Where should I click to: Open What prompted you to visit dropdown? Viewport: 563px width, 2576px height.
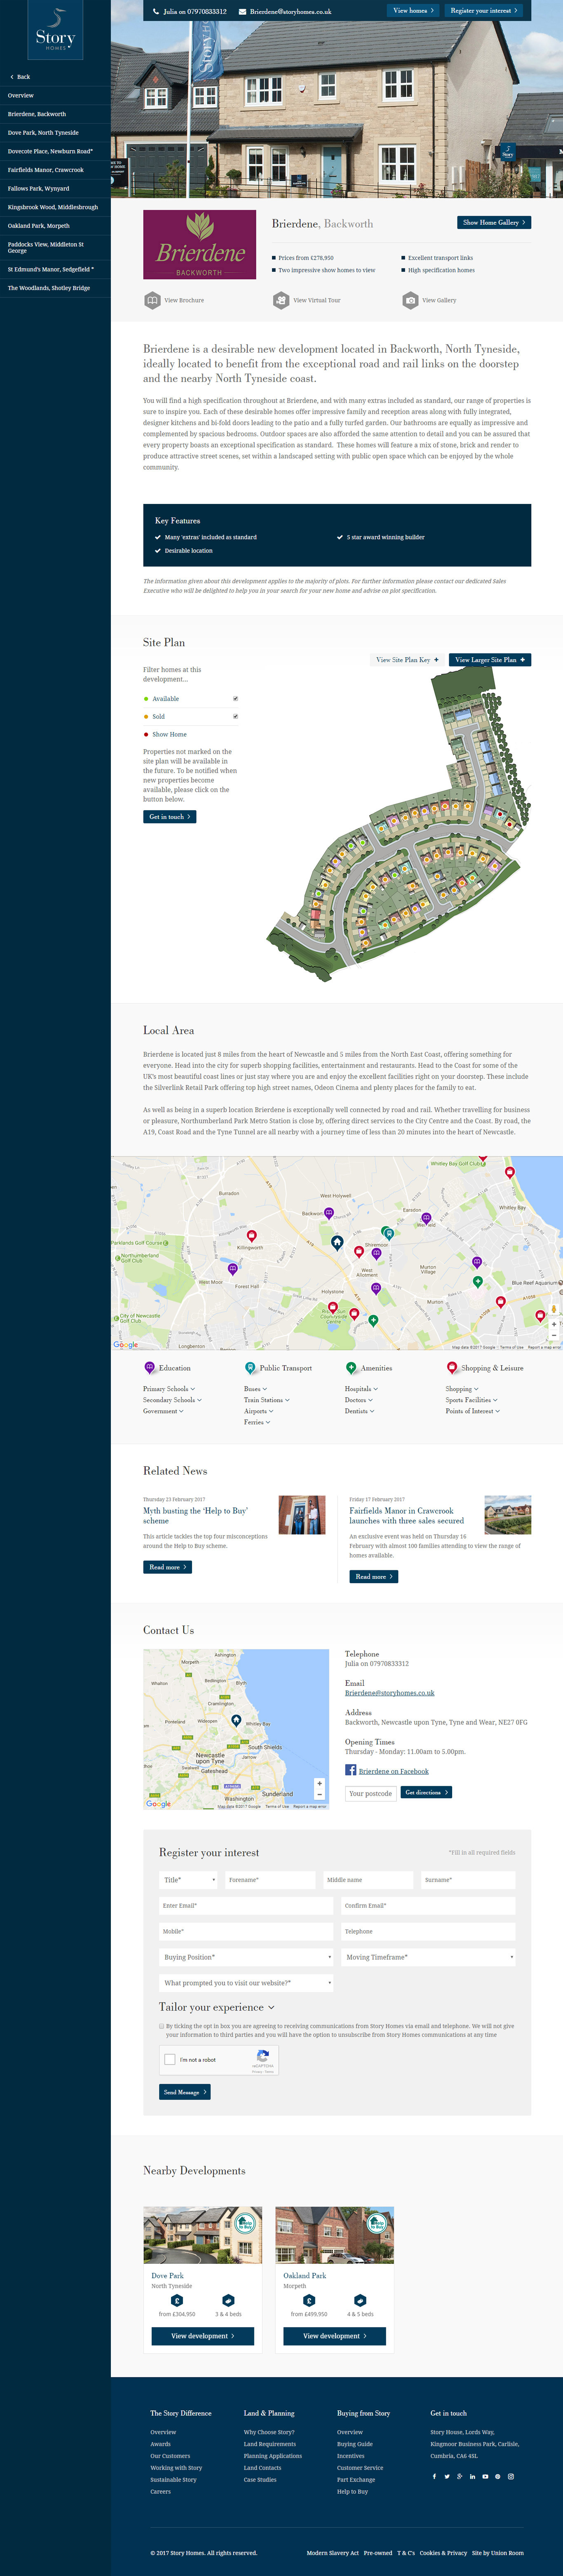tap(247, 1982)
